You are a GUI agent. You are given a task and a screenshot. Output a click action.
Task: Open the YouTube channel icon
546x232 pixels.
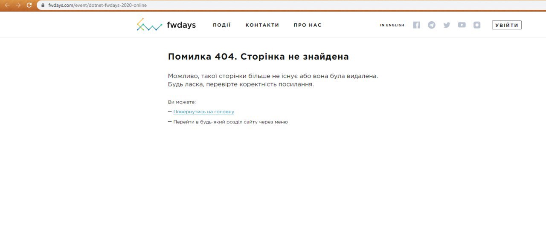coord(462,25)
